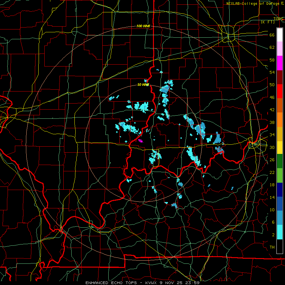Click the '26' legend value
The height and width of the screenshot is (285, 285).
[272, 160]
